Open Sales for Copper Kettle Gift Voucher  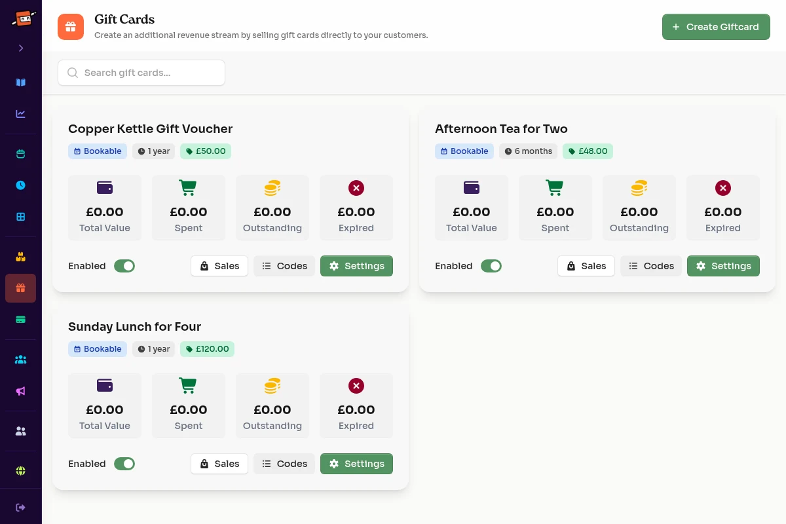point(219,266)
